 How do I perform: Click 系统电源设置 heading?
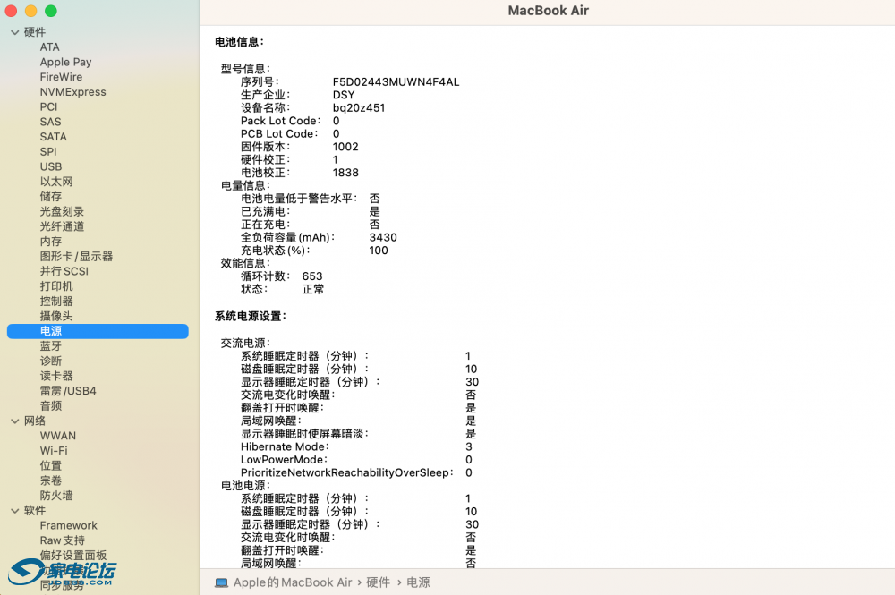pos(251,316)
